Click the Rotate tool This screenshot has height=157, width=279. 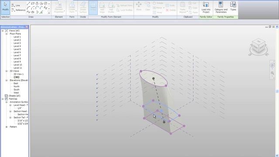point(158,3)
